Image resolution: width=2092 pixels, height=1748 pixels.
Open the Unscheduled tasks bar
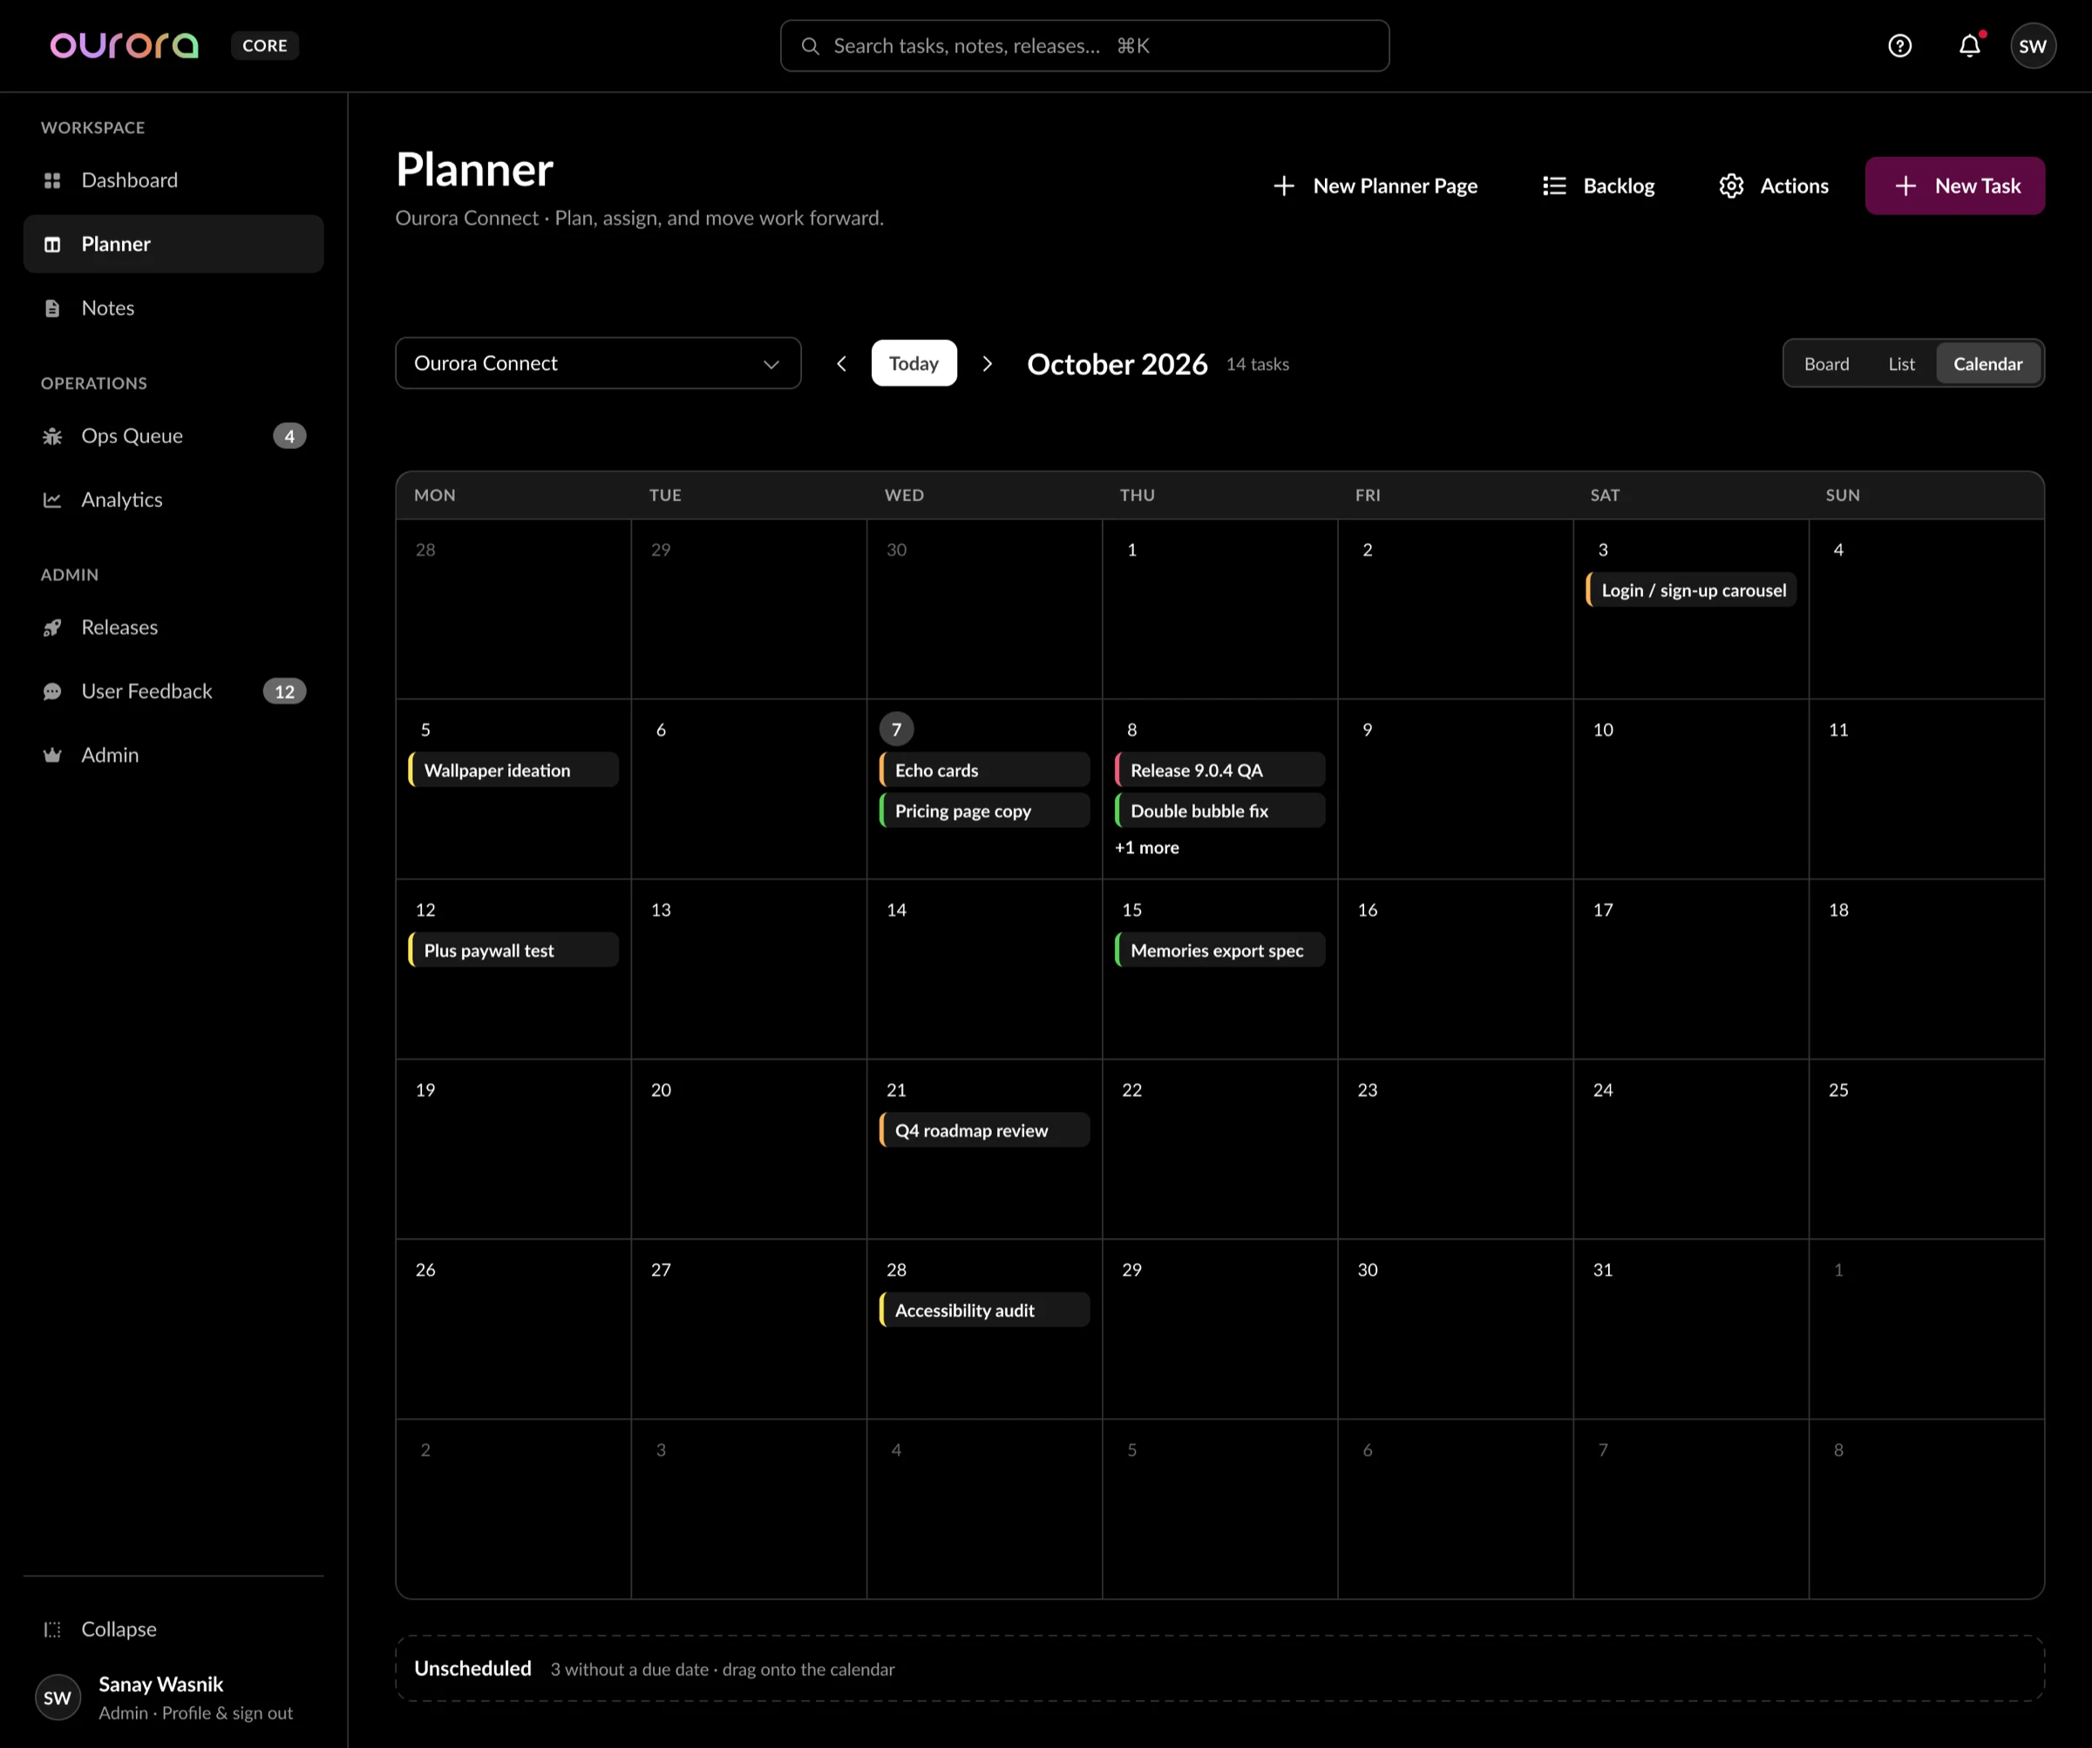1219,1669
